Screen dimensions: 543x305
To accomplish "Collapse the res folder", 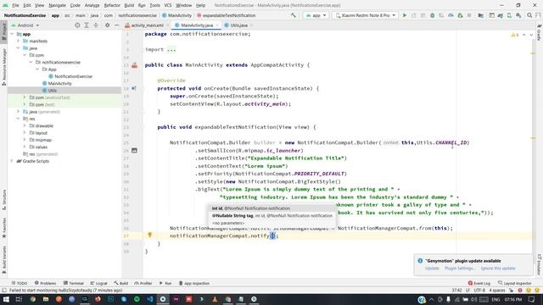I will pyautogui.click(x=19, y=119).
